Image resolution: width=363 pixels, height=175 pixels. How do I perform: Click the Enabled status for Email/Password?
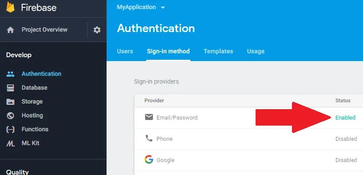(345, 117)
